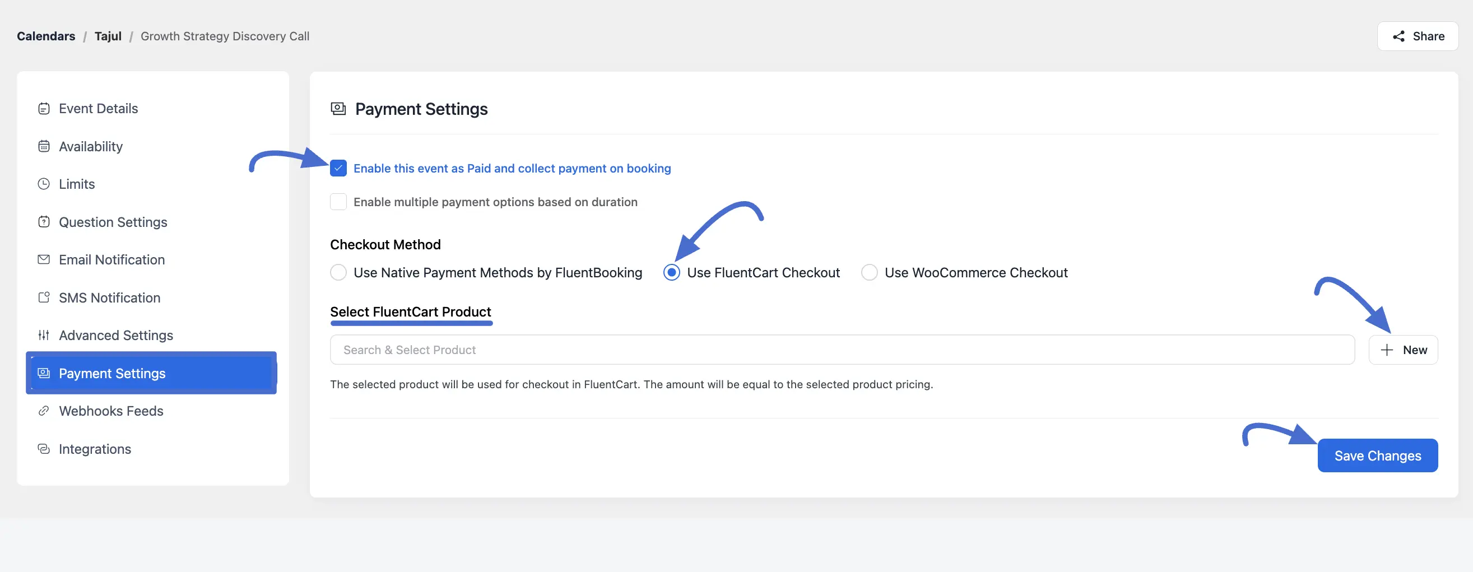Screen dimensions: 1473x572
Task: Open the Tajul breadcrumb link
Action: (108, 35)
